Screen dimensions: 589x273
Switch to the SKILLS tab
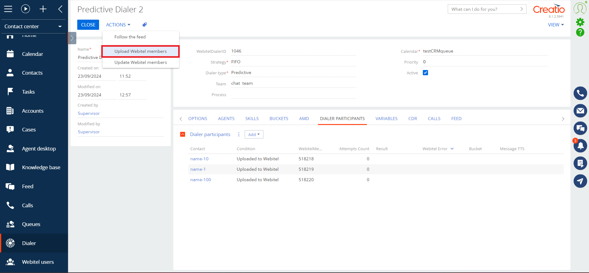click(252, 119)
